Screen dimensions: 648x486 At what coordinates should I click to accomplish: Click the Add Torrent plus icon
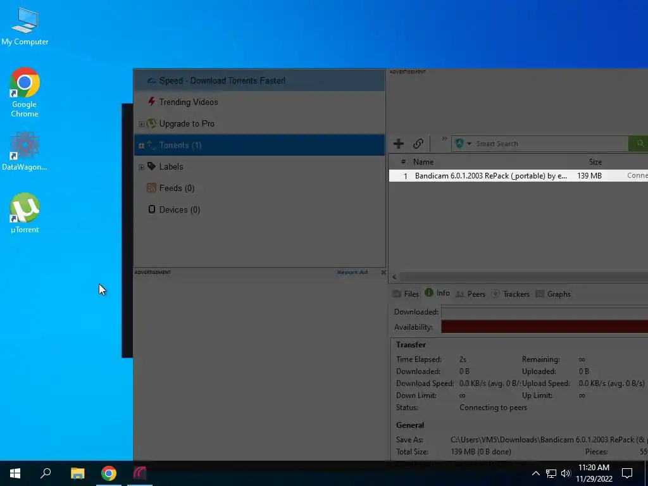399,144
